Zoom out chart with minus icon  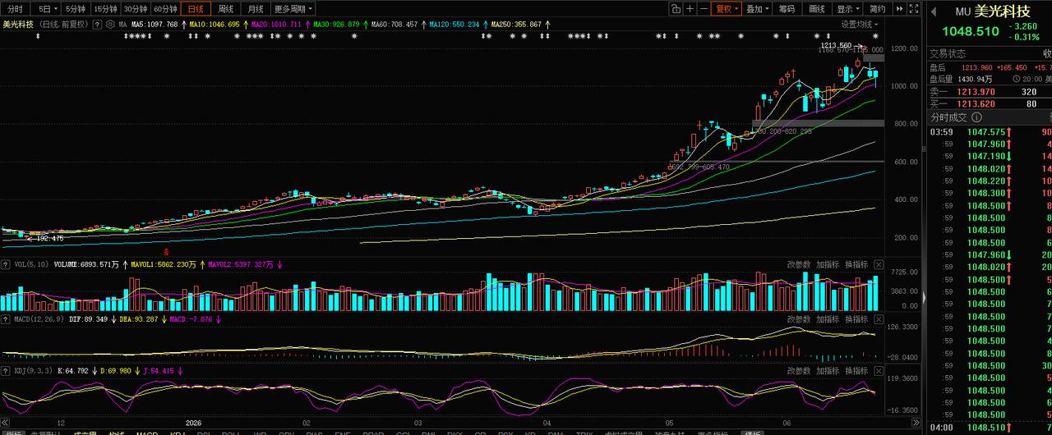pos(704,9)
